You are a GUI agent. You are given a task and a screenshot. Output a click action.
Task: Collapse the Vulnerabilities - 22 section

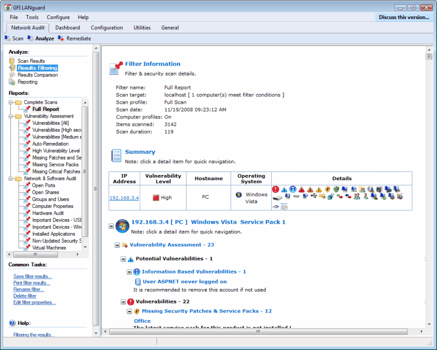coord(123,302)
